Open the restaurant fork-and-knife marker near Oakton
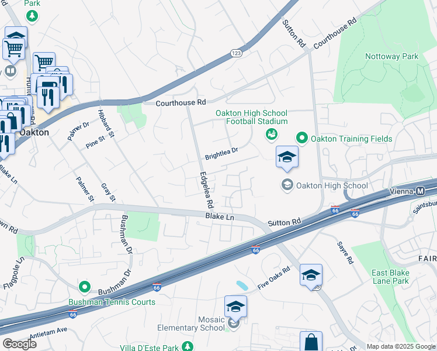 48,99
